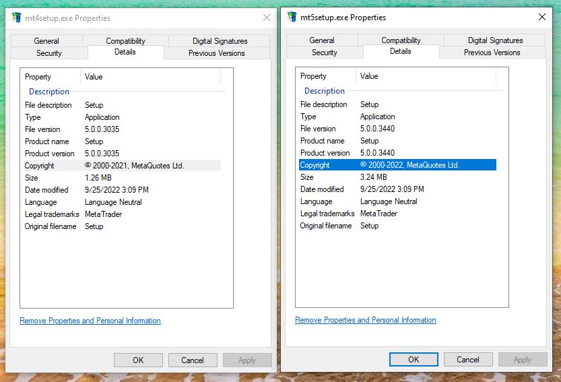Close the mt4setup.exe Properties window
Image resolution: width=561 pixels, height=382 pixels.
(x=267, y=18)
